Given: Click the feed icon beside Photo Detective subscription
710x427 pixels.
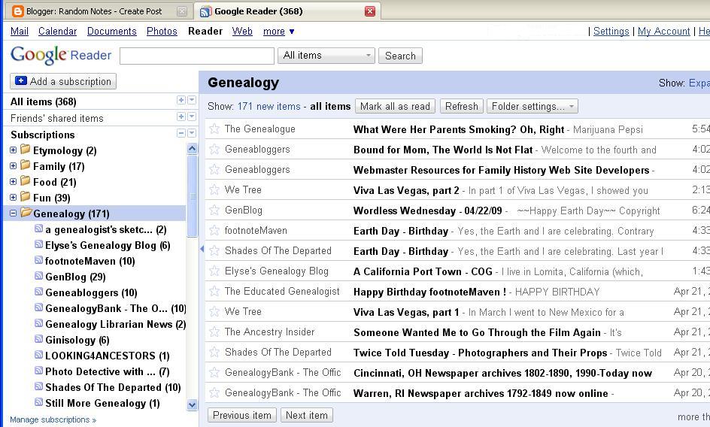Looking at the screenshot, I should pos(39,371).
